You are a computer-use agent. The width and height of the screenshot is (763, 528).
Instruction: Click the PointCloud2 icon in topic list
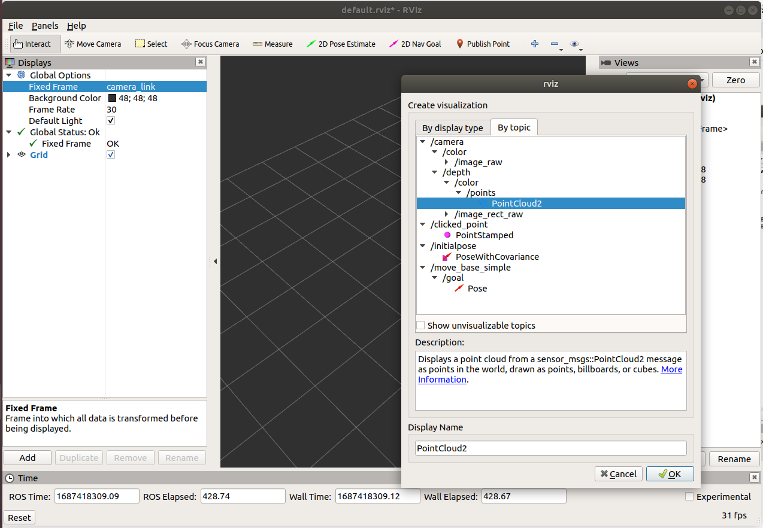pyautogui.click(x=483, y=204)
